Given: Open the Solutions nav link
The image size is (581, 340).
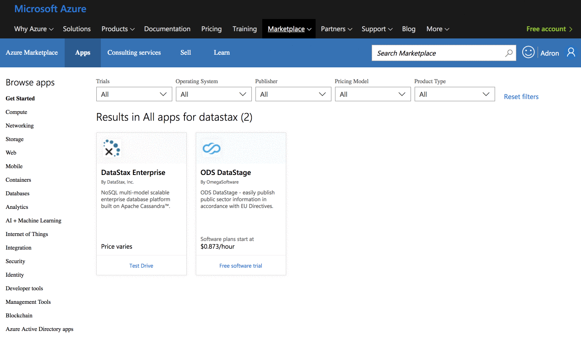Looking at the screenshot, I should [77, 29].
